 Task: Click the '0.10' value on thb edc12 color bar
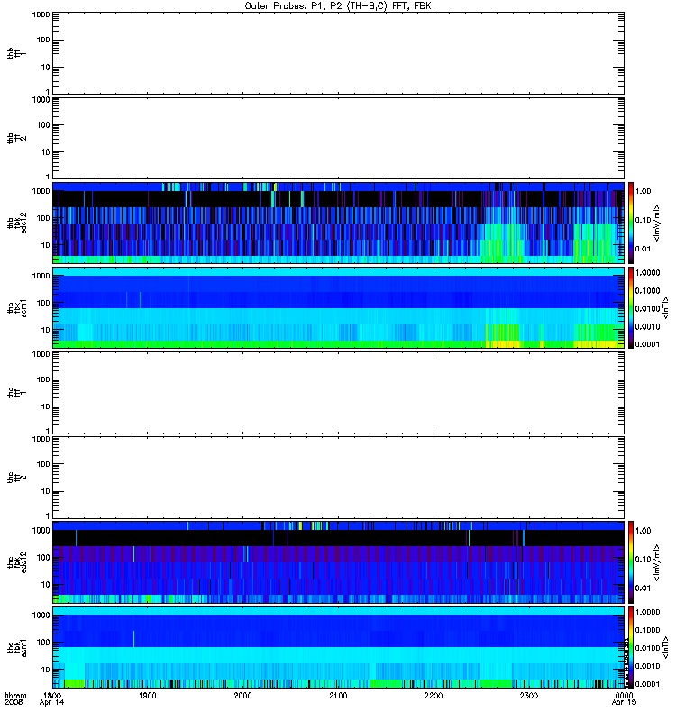(643, 220)
